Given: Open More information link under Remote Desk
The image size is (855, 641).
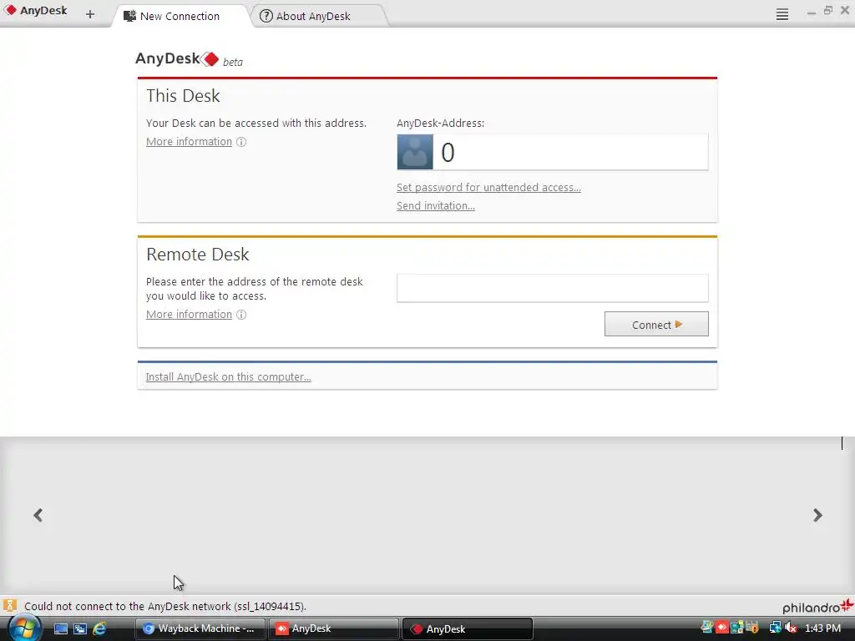Looking at the screenshot, I should (190, 315).
